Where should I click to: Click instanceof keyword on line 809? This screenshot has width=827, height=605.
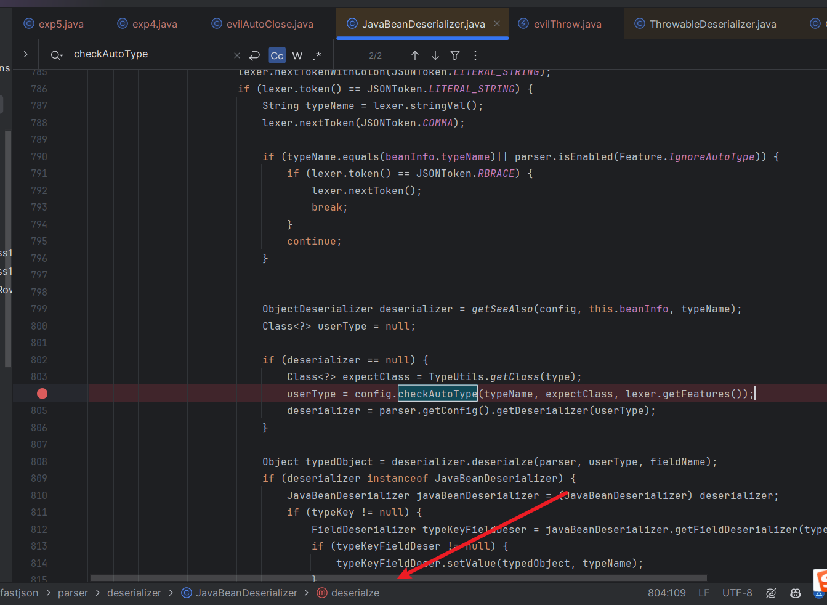coord(398,479)
